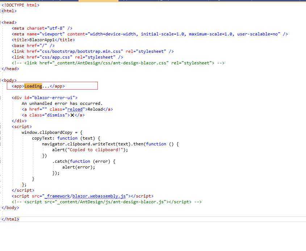Collapse the <body> section outline marker
Screen dimensions: 306x251
[1, 80]
